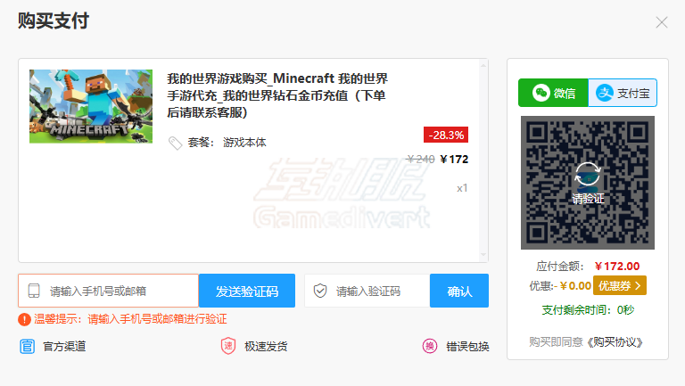The image size is (685, 386).
Task: Click the -28.3% discount badge
Action: tap(446, 135)
